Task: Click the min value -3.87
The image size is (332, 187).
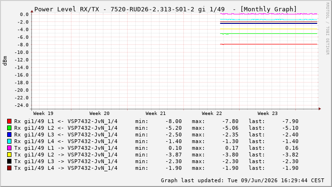Action: click(173, 155)
